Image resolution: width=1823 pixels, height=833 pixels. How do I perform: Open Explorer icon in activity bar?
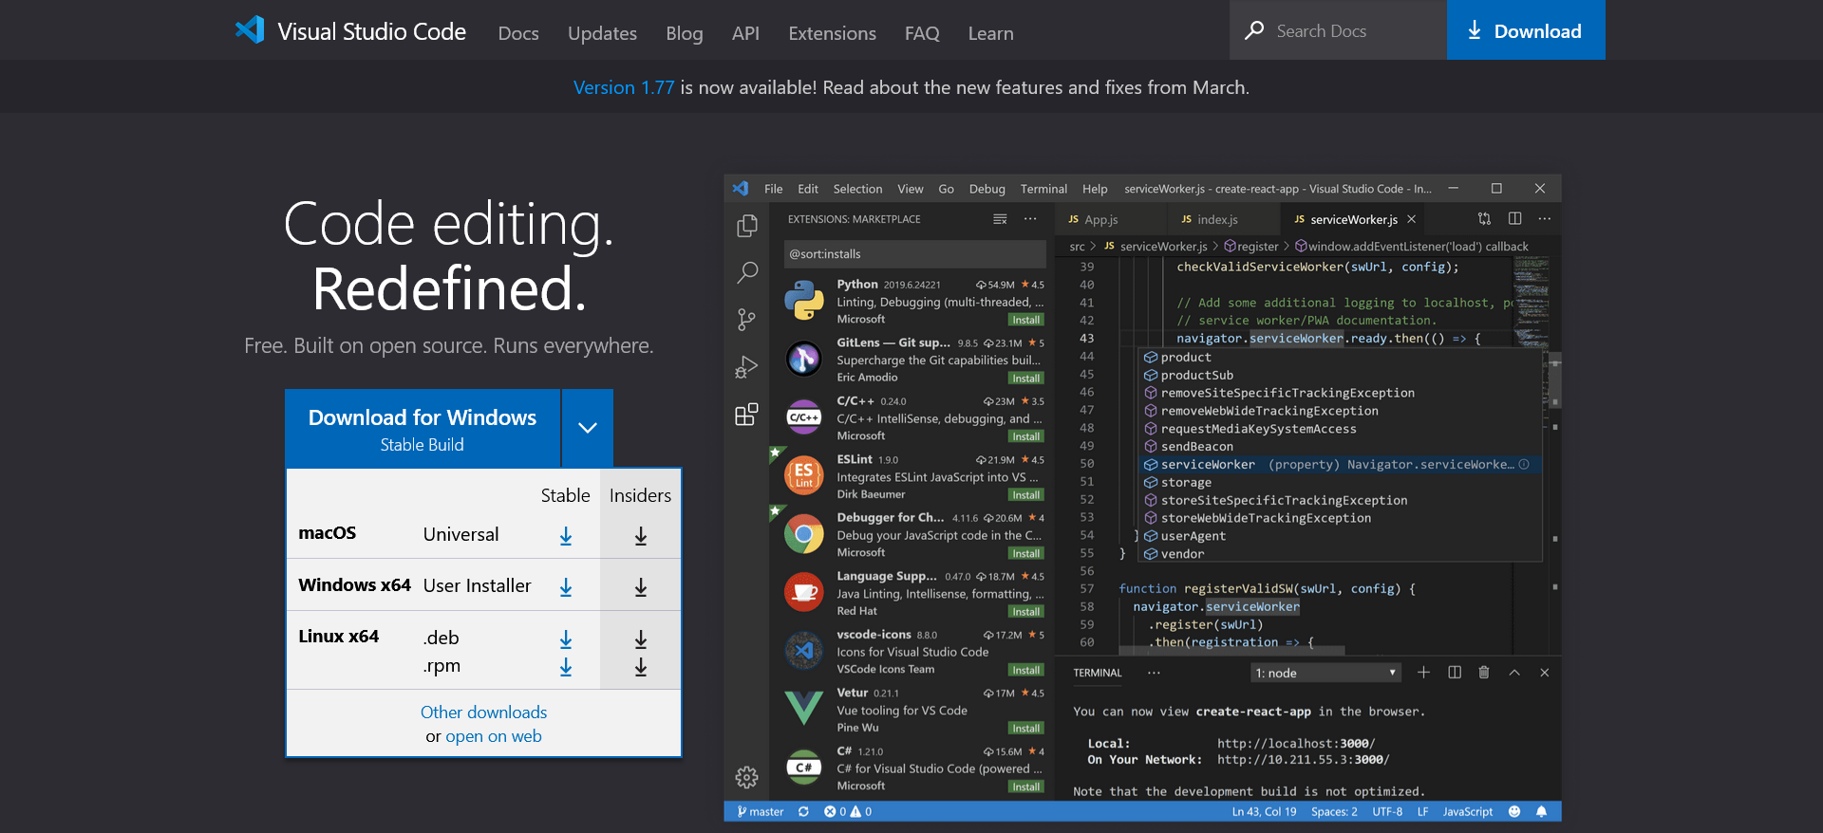pyautogui.click(x=747, y=226)
